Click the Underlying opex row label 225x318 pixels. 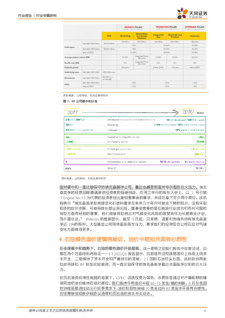coord(71,72)
